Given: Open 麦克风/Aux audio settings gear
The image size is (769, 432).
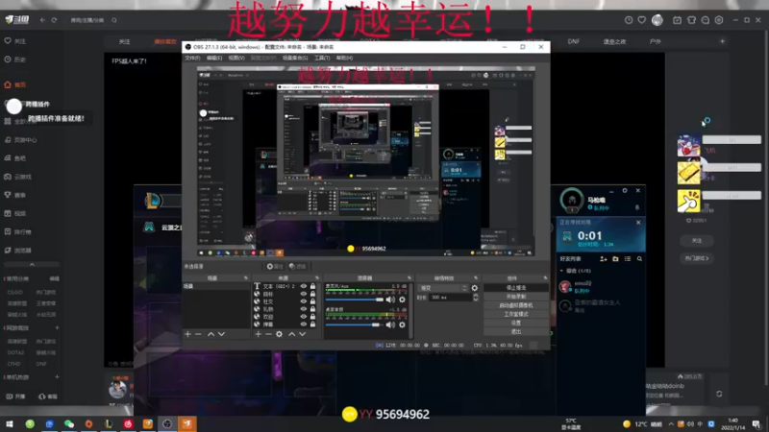Looking at the screenshot, I should (x=402, y=300).
